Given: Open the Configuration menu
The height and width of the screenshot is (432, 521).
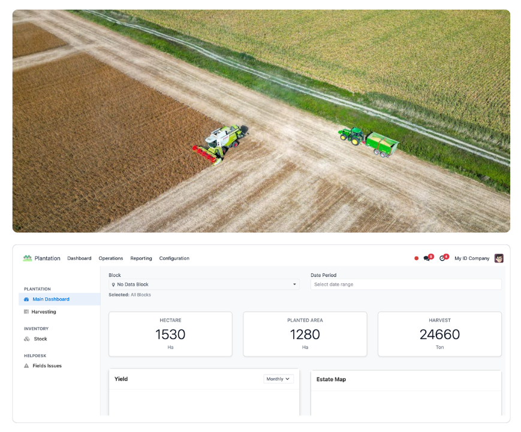Looking at the screenshot, I should click(x=174, y=258).
